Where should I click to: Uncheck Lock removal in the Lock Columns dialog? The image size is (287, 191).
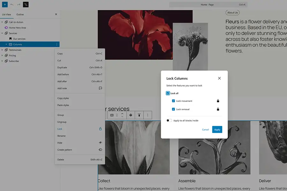click(173, 109)
